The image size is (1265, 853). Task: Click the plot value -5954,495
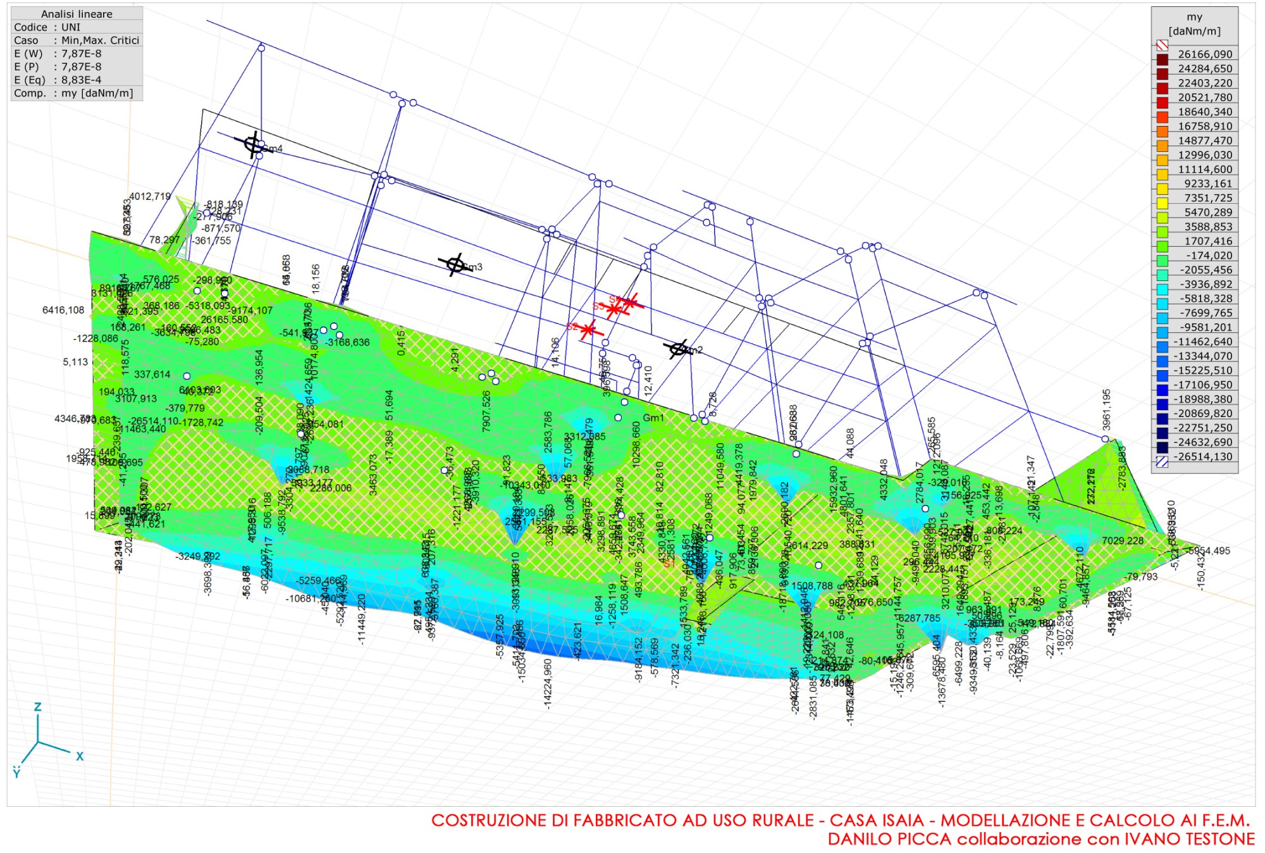1207,551
